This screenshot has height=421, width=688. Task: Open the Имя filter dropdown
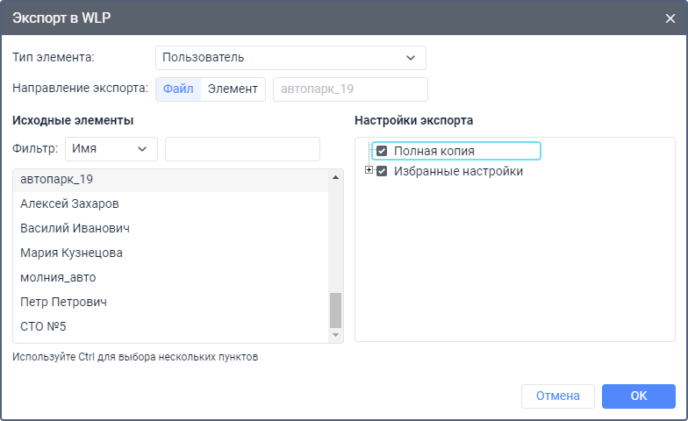(111, 149)
